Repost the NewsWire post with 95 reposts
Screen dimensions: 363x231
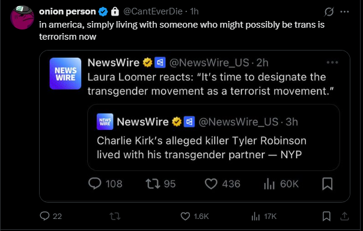160,183
